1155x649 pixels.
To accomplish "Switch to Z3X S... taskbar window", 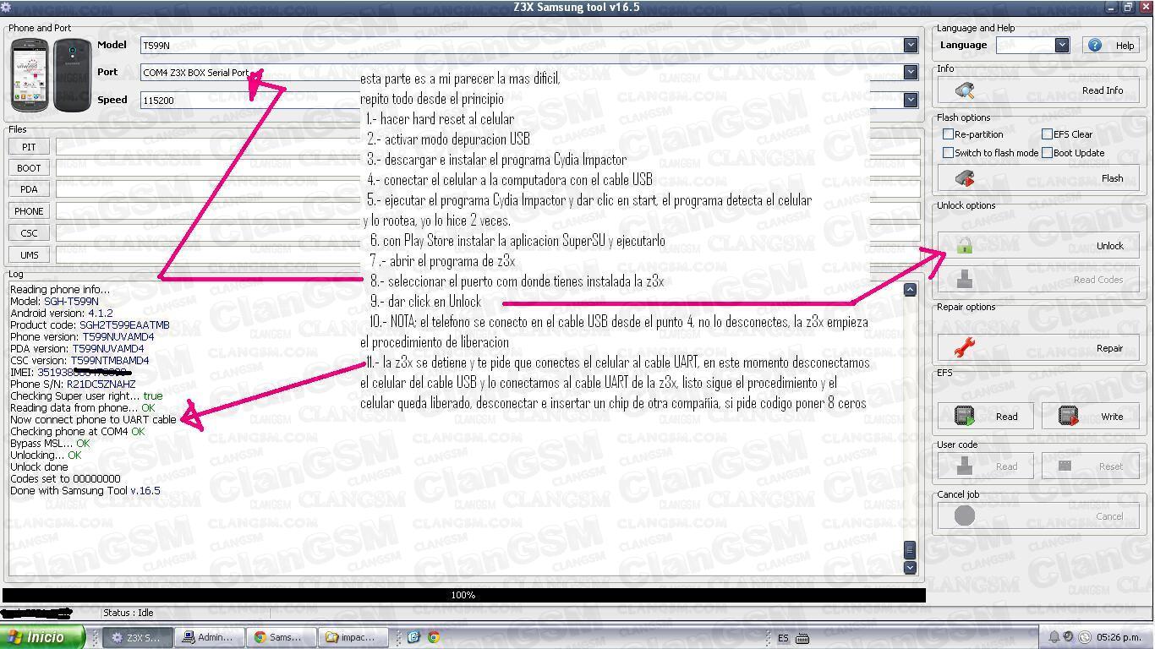I will click(x=139, y=637).
